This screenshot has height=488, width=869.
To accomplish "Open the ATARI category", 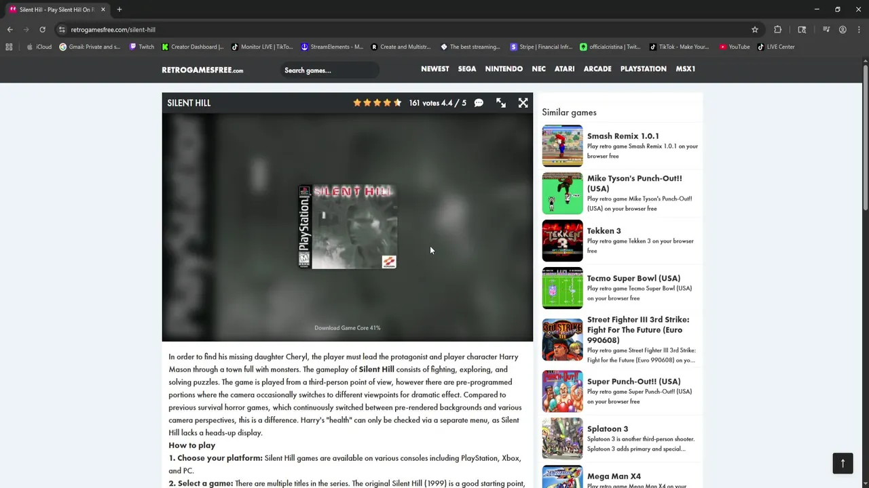I will pyautogui.click(x=565, y=69).
